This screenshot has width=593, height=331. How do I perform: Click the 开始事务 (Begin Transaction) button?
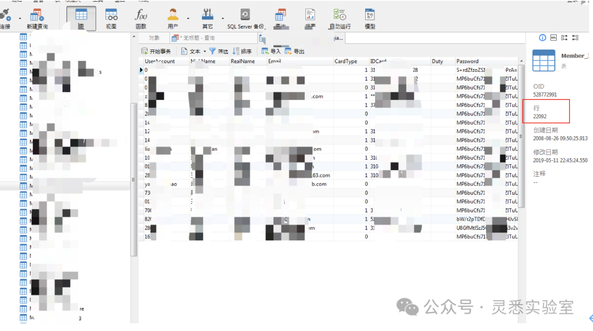tap(156, 51)
